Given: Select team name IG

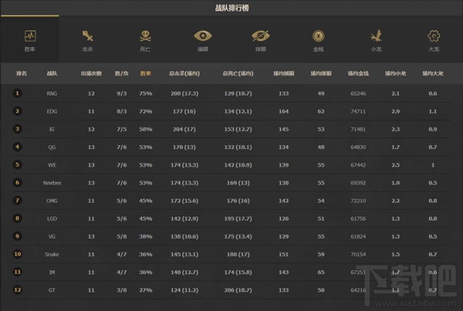Looking at the screenshot, I should (52, 130).
